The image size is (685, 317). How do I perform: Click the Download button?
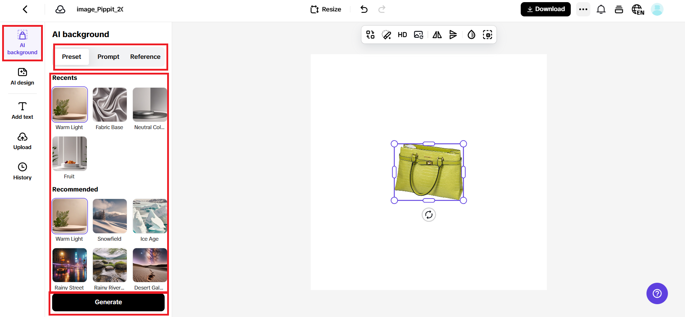545,9
